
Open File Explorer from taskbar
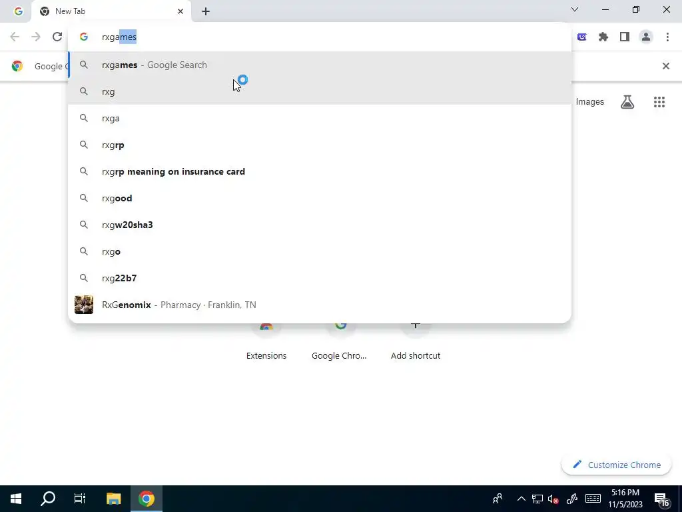[x=113, y=499]
